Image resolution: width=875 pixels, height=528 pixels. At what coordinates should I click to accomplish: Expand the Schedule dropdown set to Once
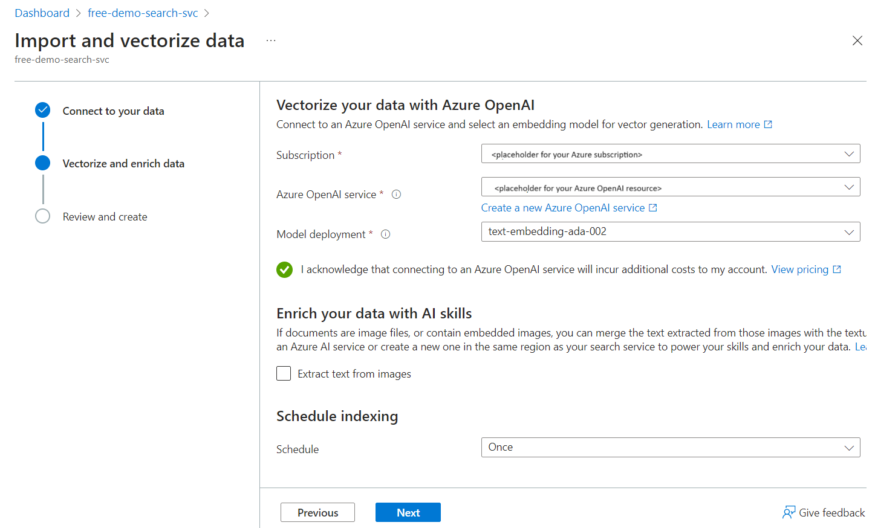coord(670,448)
